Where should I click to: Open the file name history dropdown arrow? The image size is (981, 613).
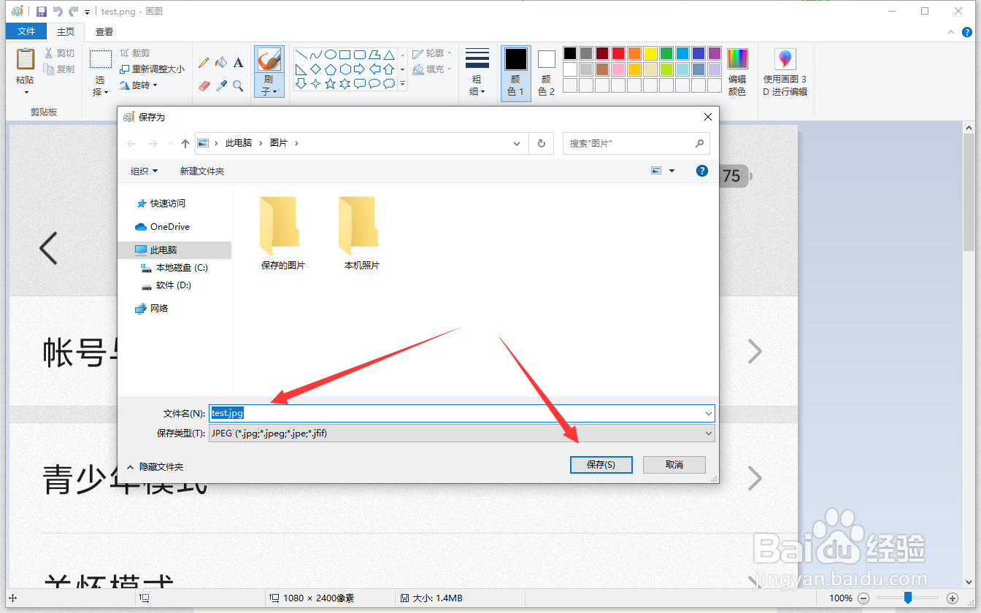click(x=708, y=413)
